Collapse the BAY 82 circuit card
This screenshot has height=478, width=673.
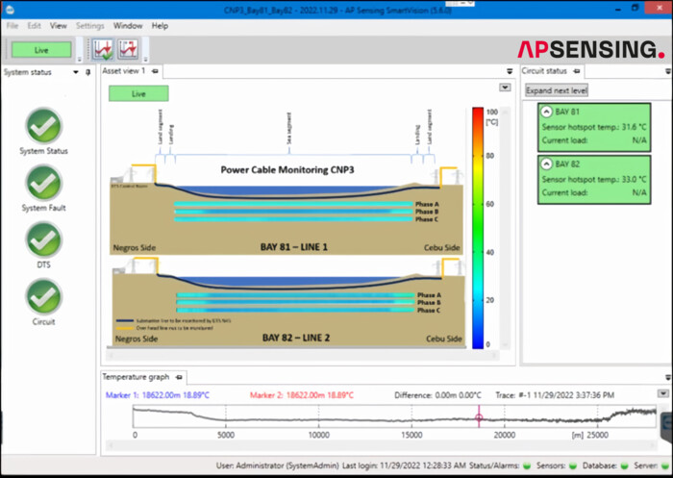(546, 165)
